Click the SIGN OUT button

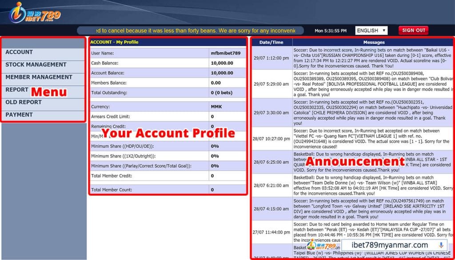[x=413, y=30]
